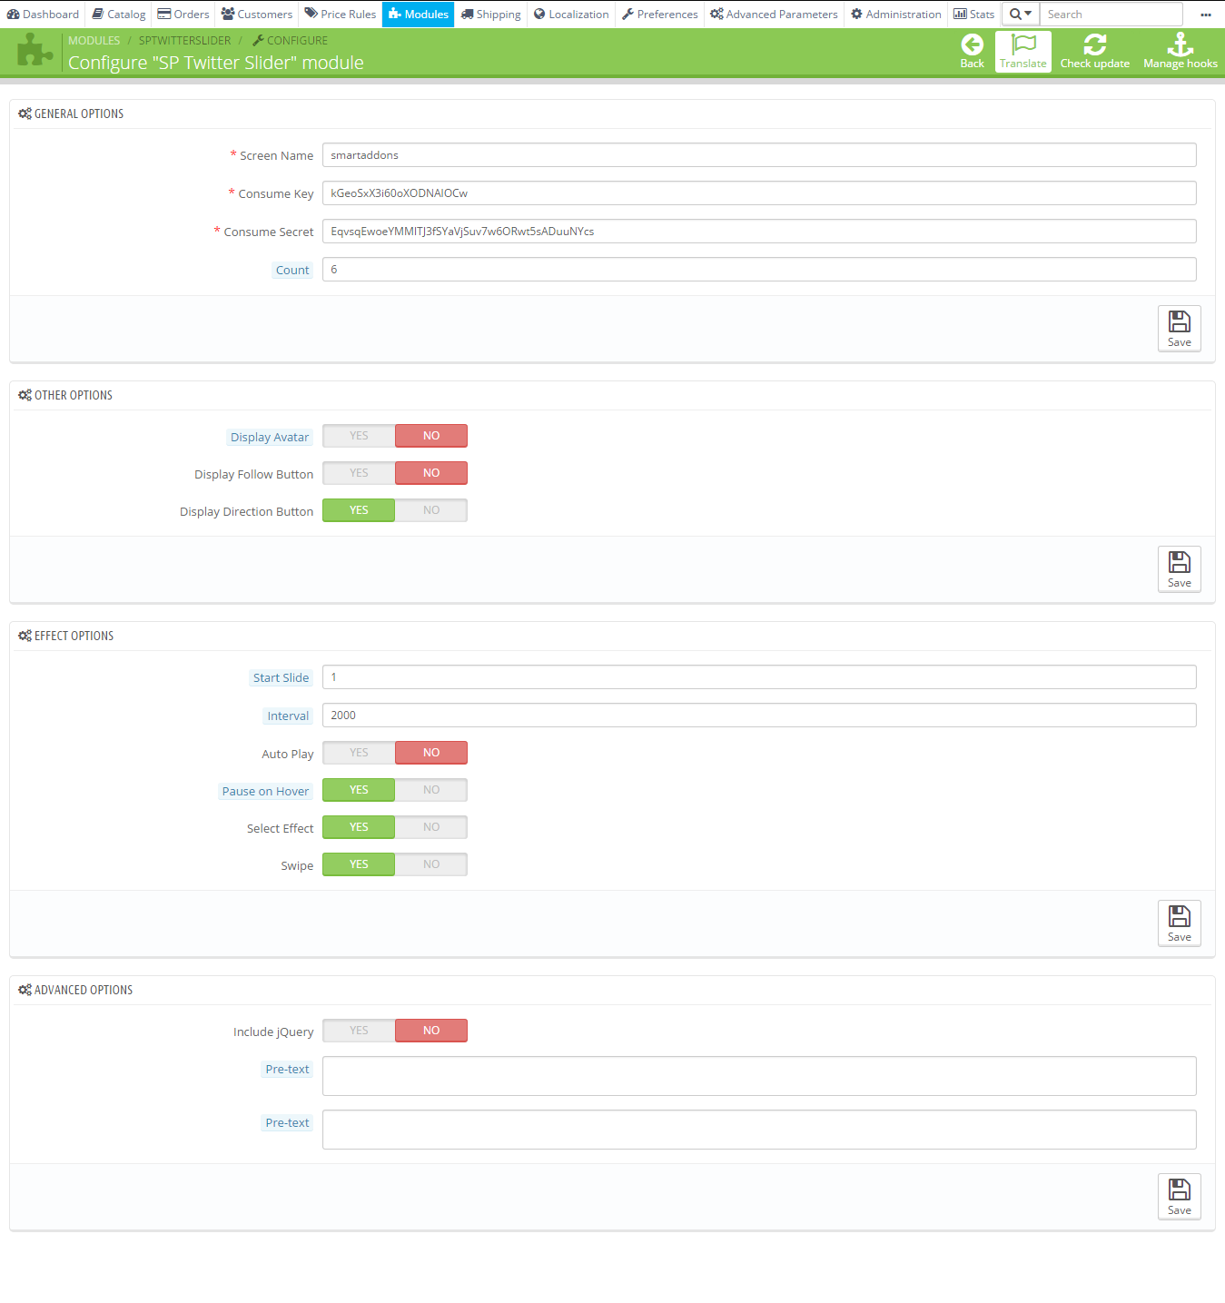Focus the second Pre-text textarea
This screenshot has height=1303, width=1225.
(759, 1130)
